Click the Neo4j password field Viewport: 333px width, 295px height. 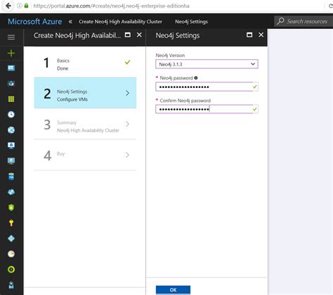click(207, 87)
